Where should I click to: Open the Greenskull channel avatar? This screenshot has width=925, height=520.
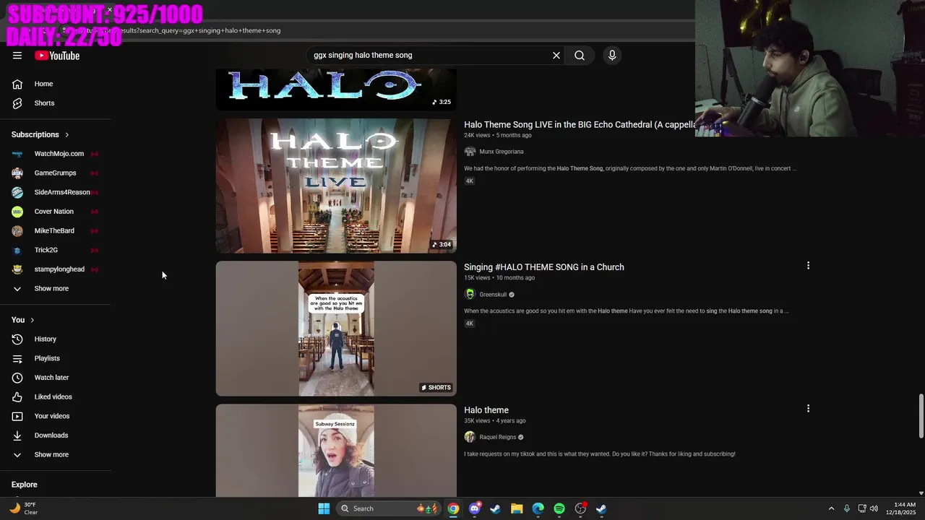(470, 295)
